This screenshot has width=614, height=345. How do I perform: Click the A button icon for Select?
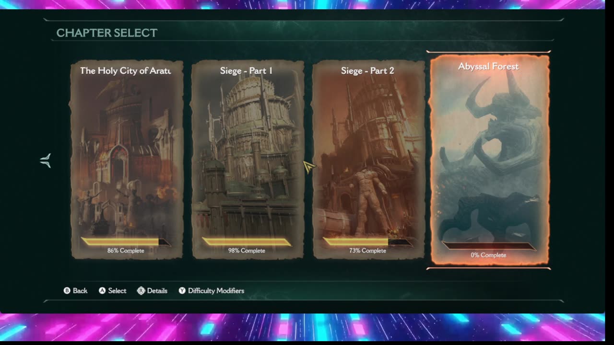pos(102,291)
